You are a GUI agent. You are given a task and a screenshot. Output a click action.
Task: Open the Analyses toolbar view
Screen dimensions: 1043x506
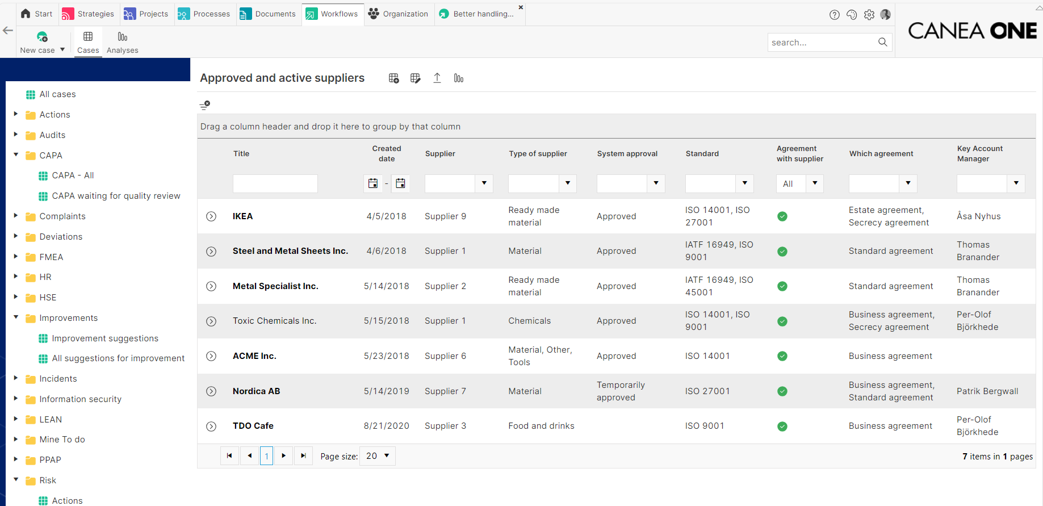tap(122, 43)
